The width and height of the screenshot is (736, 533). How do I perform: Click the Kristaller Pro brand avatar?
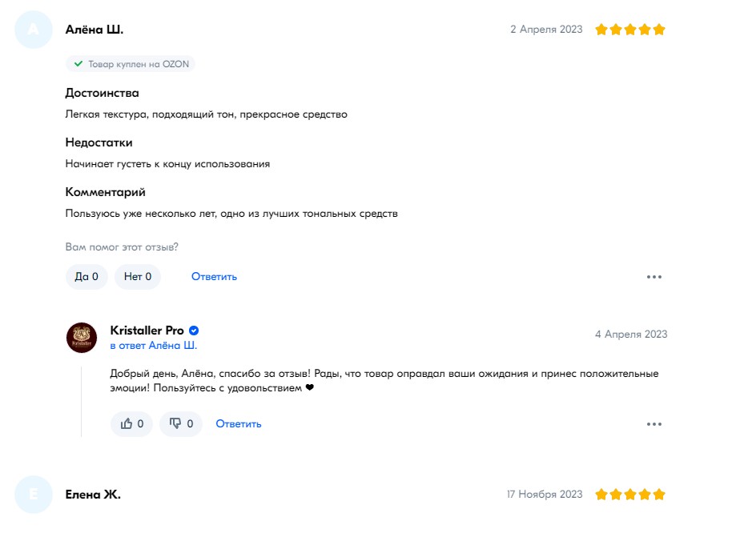[x=82, y=338]
